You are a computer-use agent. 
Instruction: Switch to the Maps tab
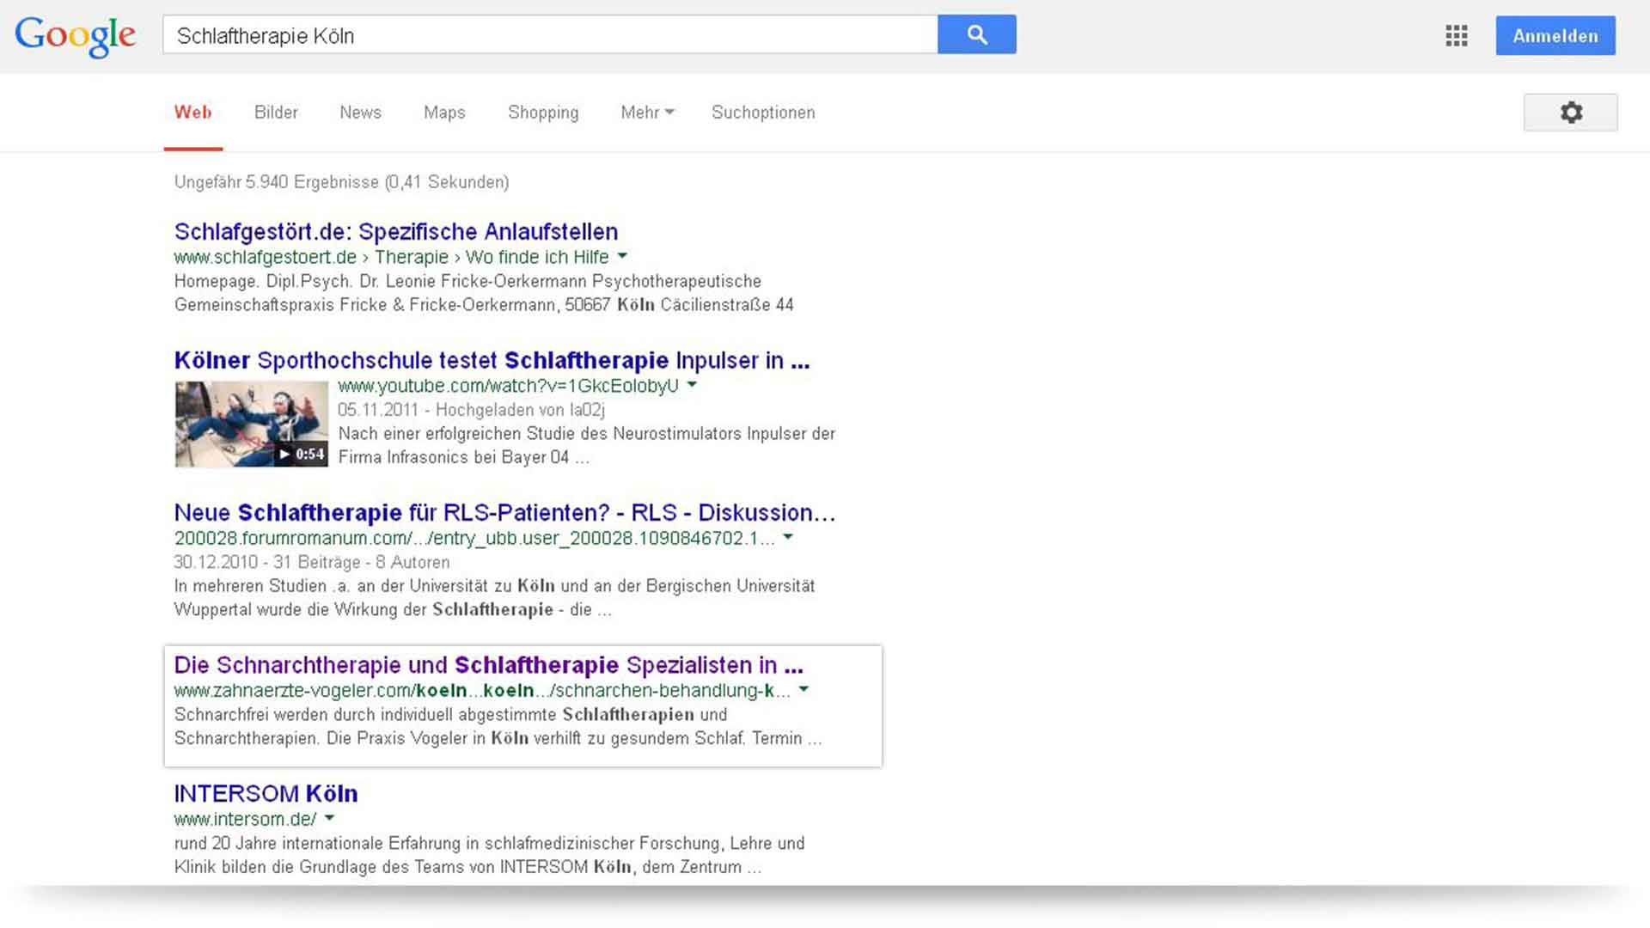[x=444, y=113]
